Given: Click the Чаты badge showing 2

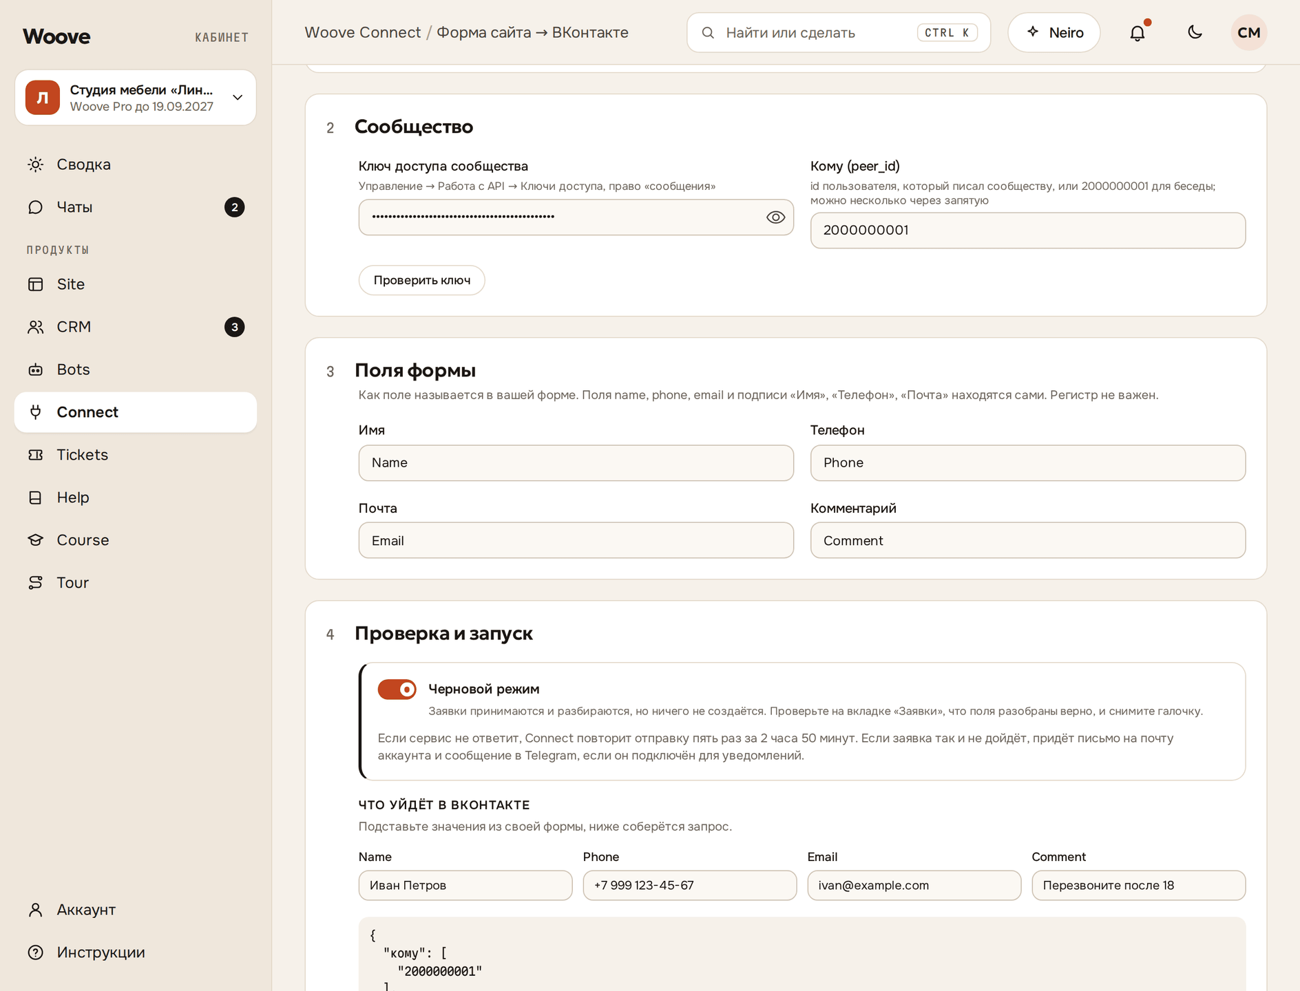Looking at the screenshot, I should click(235, 207).
